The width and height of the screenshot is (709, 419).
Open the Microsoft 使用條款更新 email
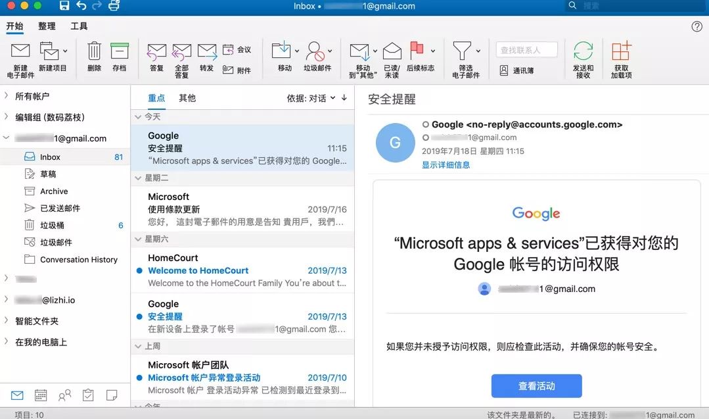(x=242, y=209)
